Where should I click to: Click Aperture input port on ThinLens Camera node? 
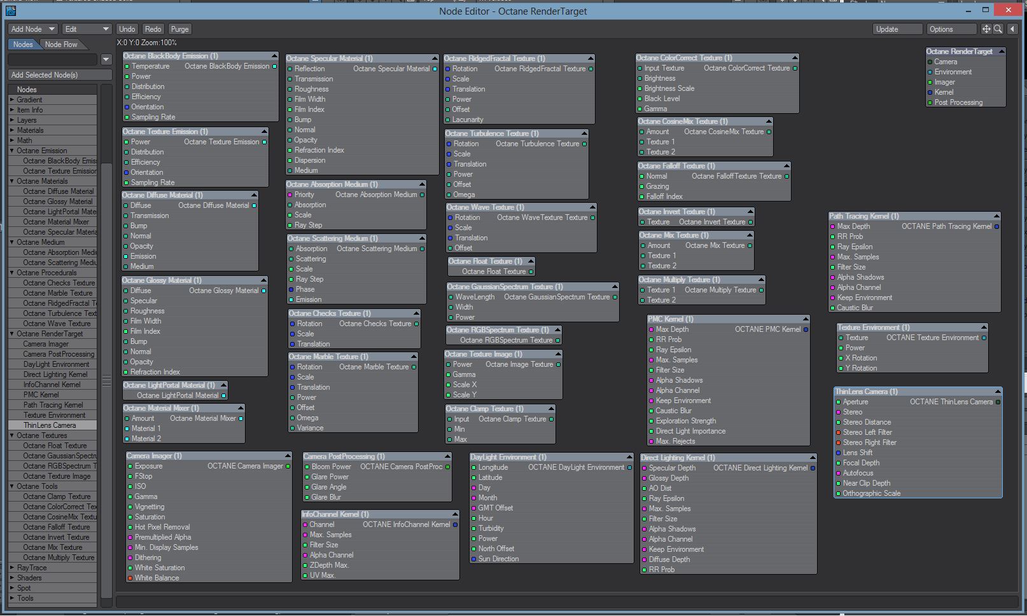point(839,402)
